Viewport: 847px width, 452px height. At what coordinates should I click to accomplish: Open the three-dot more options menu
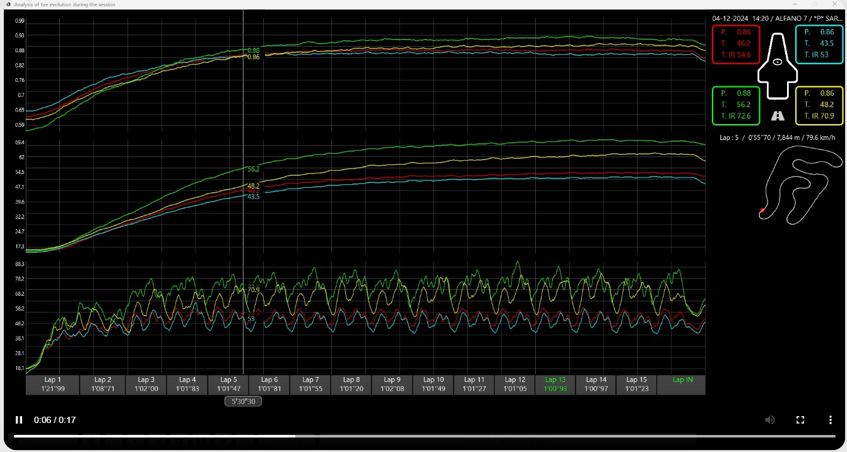pyautogui.click(x=830, y=420)
